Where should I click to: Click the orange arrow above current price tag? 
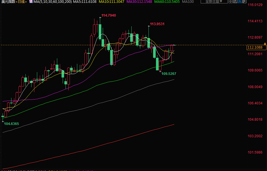(x=265, y=43)
